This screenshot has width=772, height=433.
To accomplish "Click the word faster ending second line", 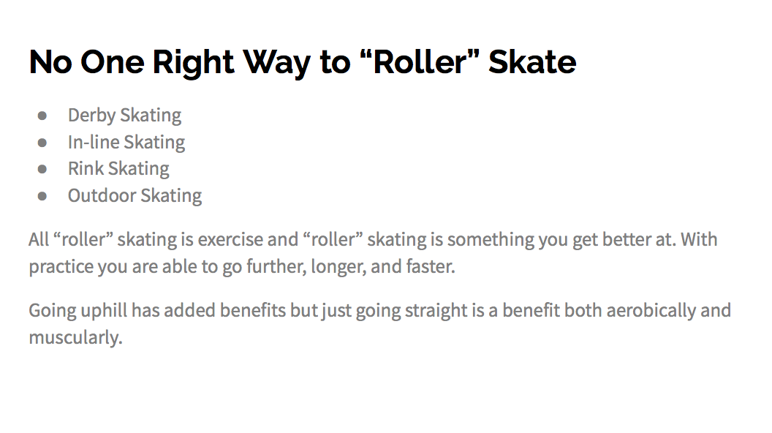I will (x=431, y=266).
